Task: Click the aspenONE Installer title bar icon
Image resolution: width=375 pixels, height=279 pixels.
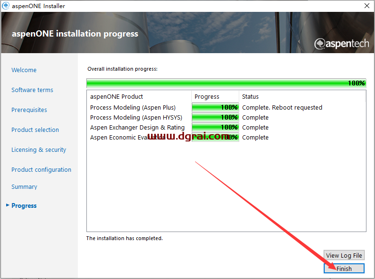Action: click(x=6, y=6)
